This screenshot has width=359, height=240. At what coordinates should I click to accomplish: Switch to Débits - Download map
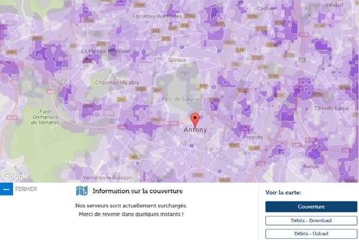pyautogui.click(x=311, y=220)
